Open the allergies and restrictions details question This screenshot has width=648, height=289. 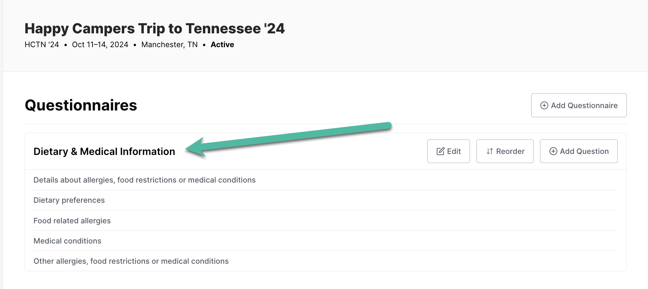(x=144, y=180)
